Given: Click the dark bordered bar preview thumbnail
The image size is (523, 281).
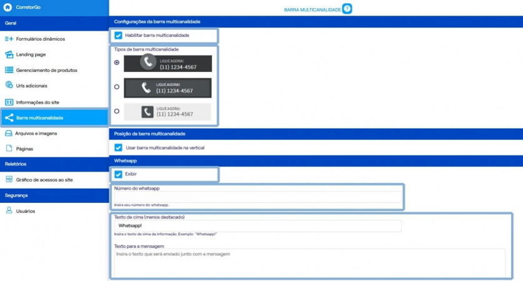Looking at the screenshot, I should 168,88.
